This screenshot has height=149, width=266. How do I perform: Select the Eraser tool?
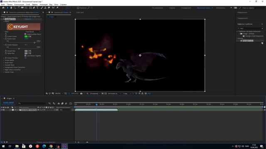[49, 8]
